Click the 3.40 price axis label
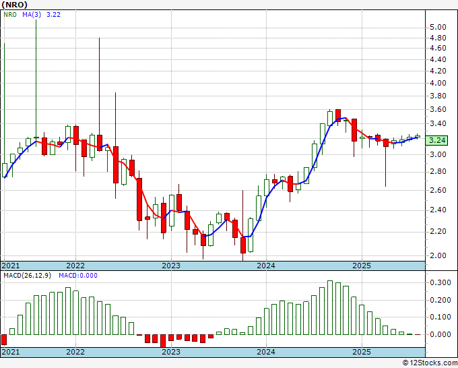Image resolution: width=458 pixels, height=368 pixels. (438, 123)
